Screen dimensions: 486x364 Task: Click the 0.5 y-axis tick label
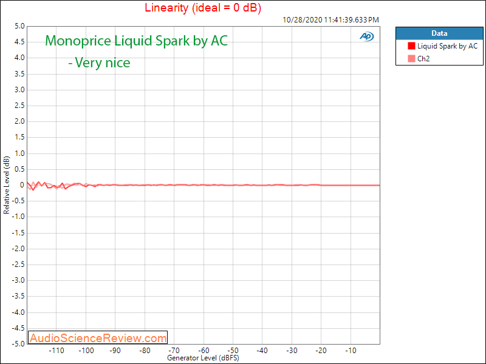19,169
